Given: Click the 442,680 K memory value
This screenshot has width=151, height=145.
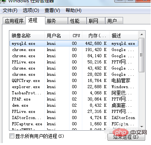Looking at the screenshot, I should click(96, 43).
